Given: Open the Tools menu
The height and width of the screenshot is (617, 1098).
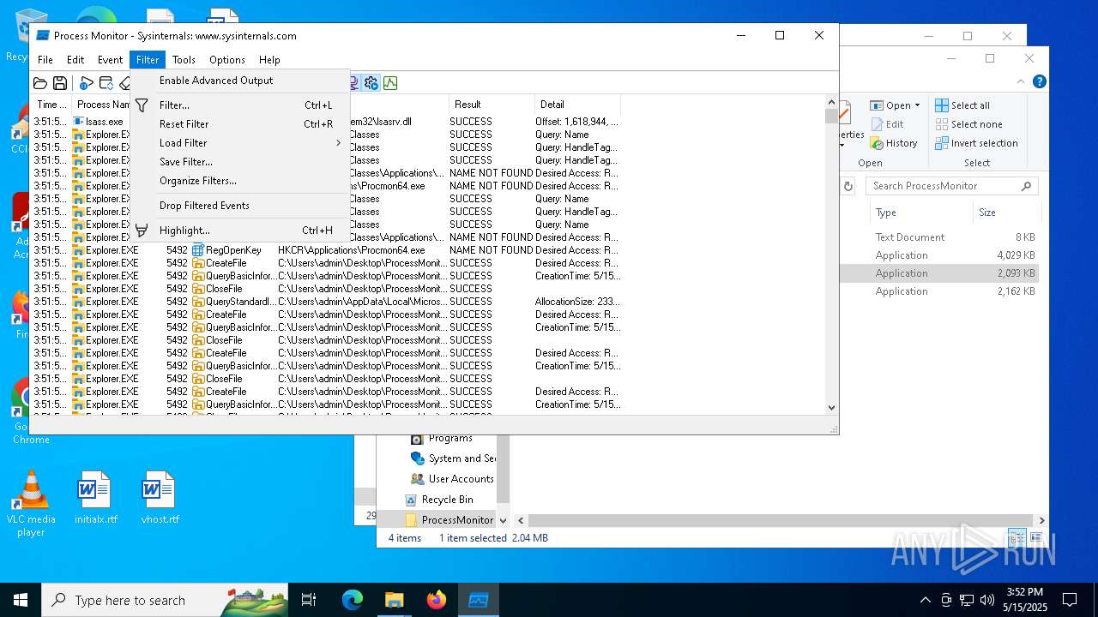Looking at the screenshot, I should [184, 60].
